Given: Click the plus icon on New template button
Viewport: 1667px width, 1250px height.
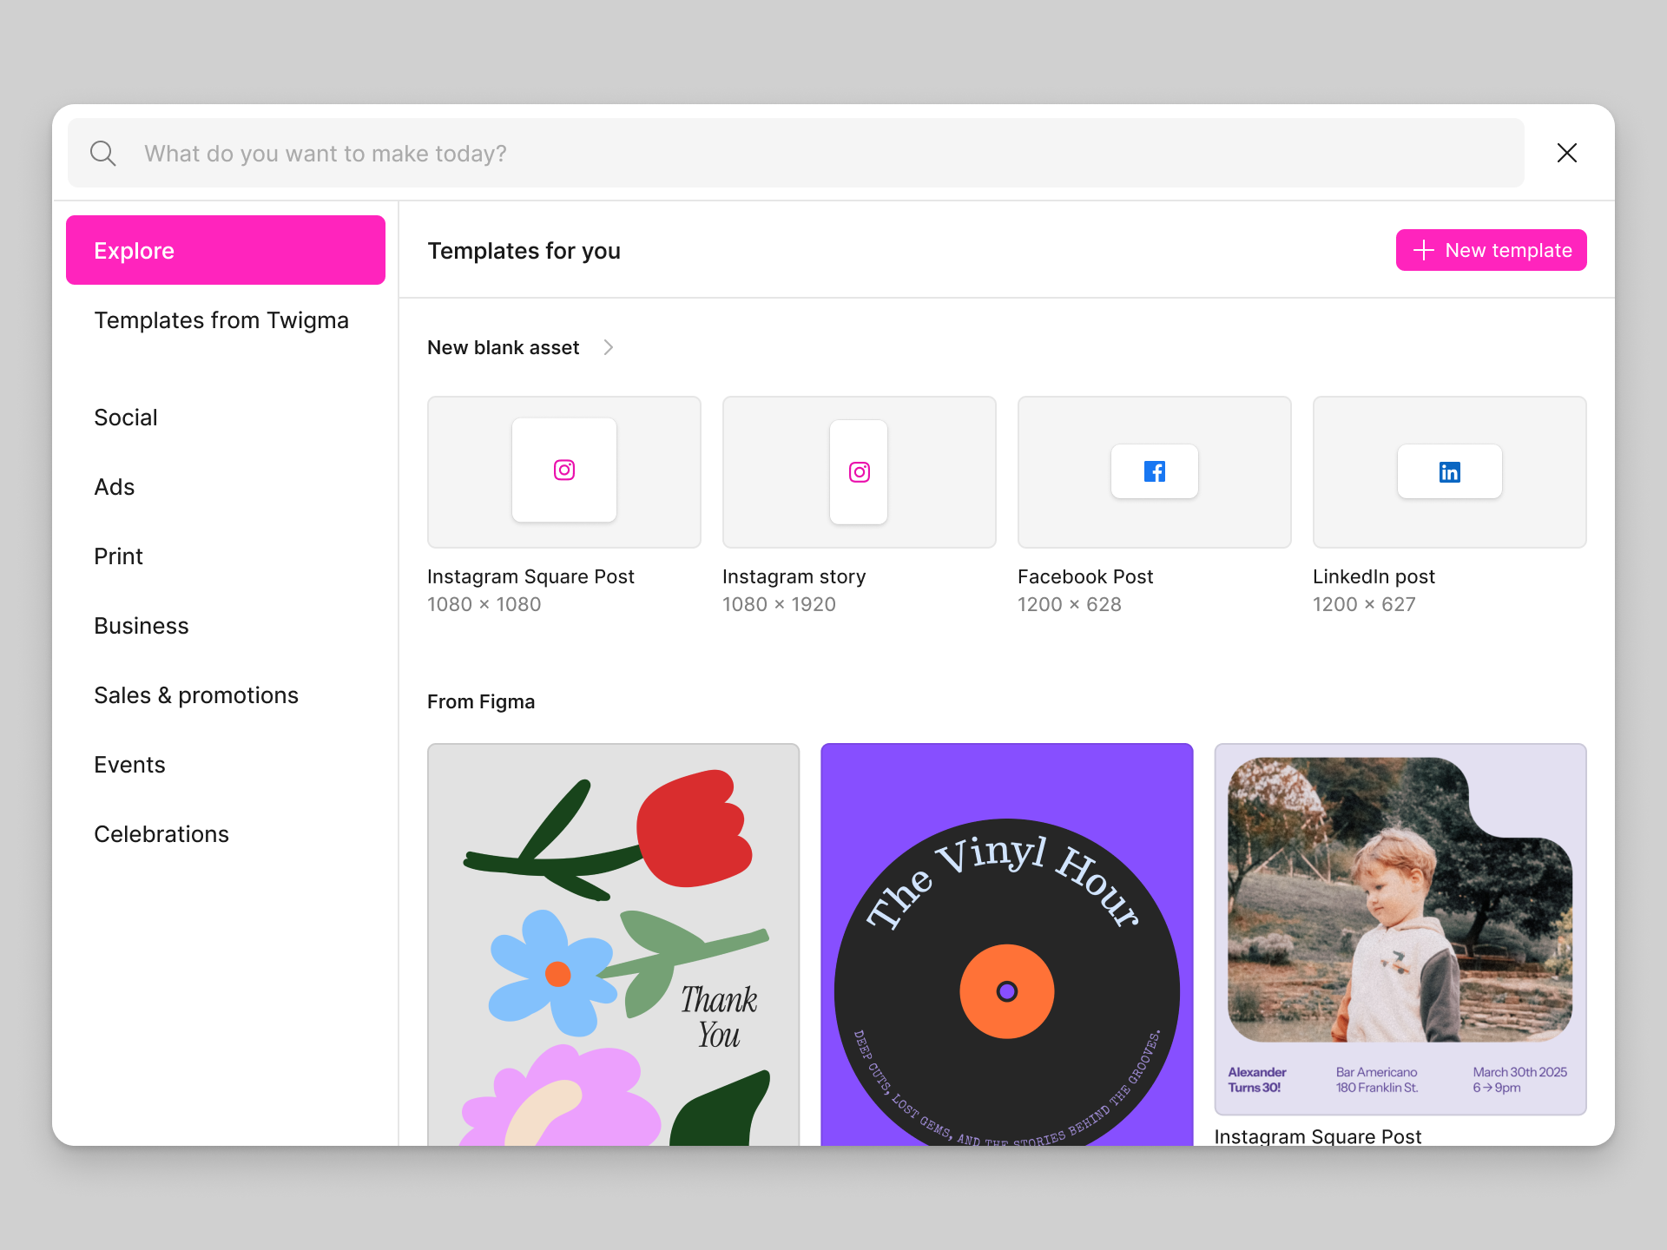Looking at the screenshot, I should (x=1422, y=250).
